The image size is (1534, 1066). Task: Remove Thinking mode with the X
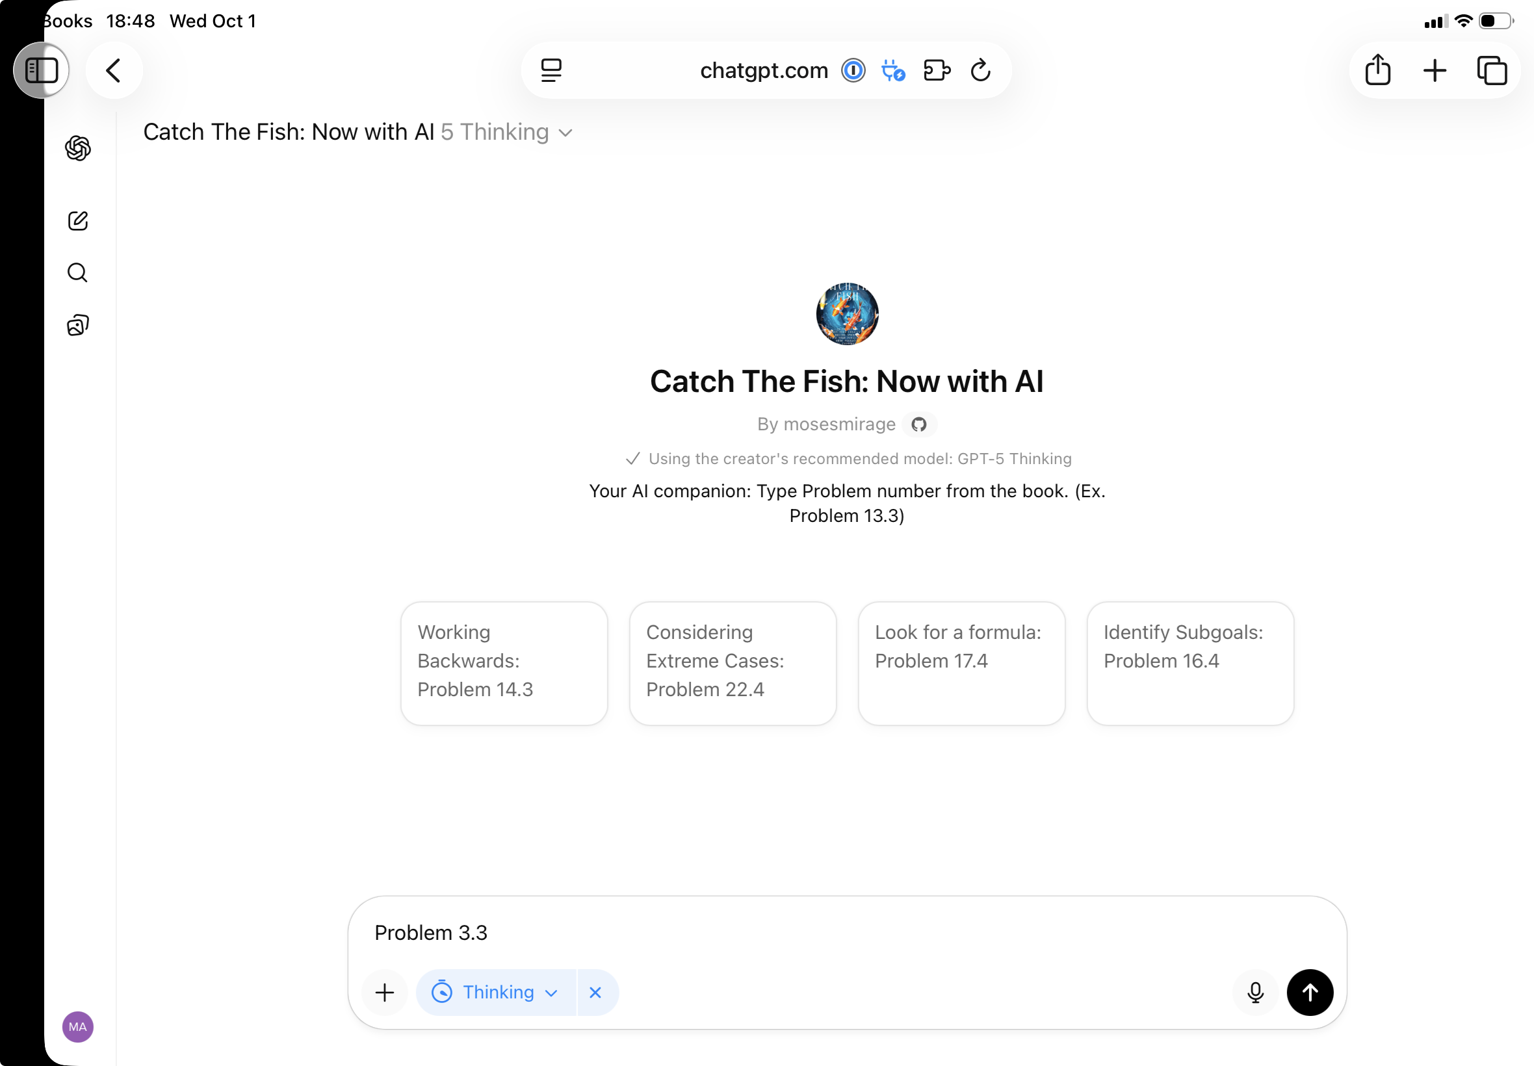[594, 993]
